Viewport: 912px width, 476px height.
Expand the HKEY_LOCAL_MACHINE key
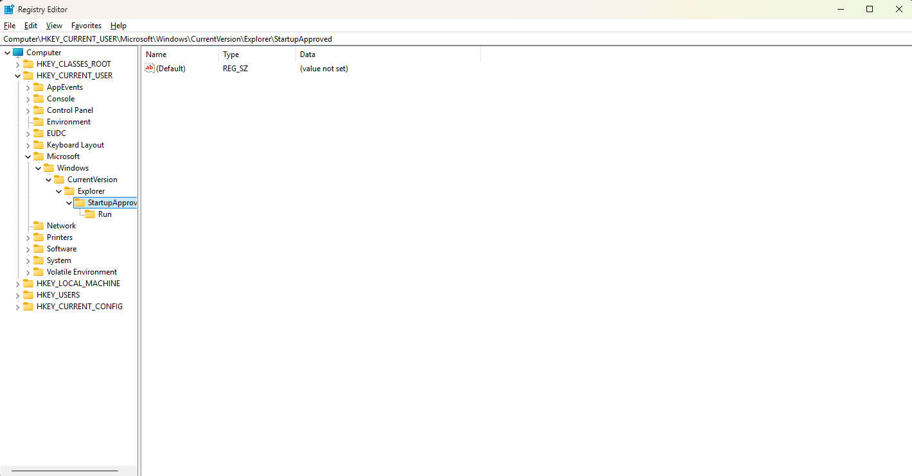(x=17, y=283)
